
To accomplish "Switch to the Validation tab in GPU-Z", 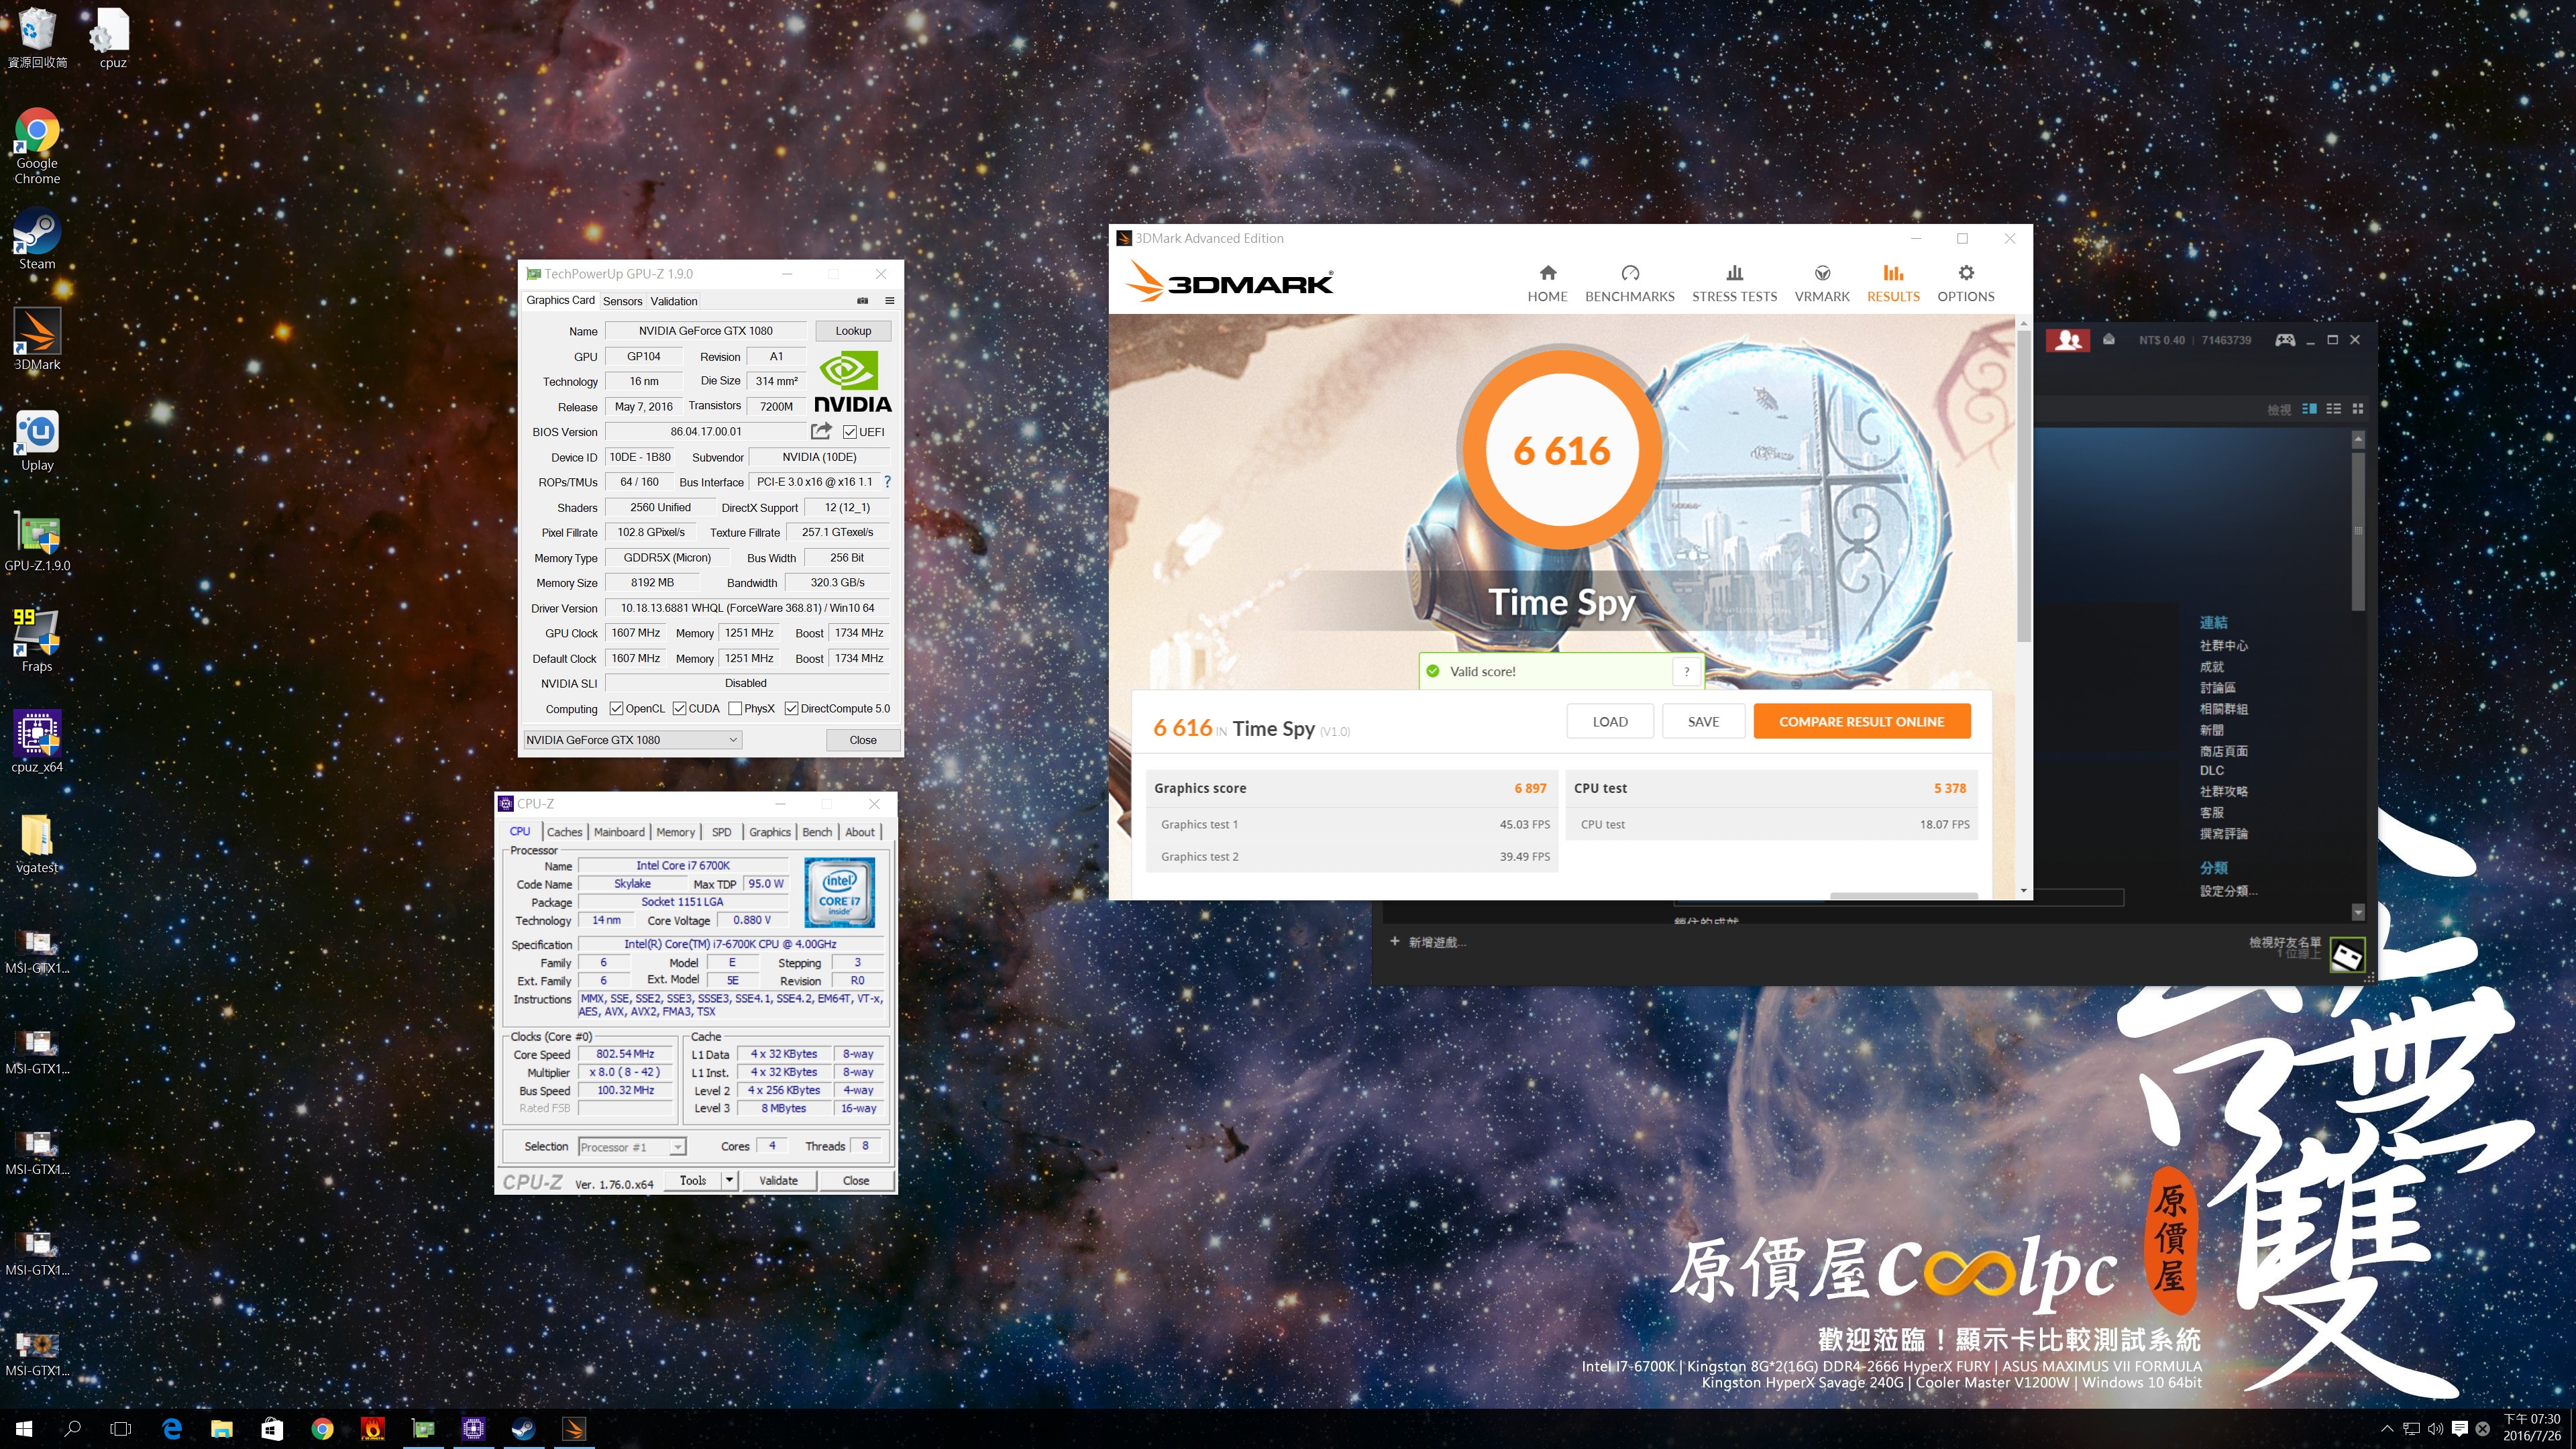I will point(674,301).
